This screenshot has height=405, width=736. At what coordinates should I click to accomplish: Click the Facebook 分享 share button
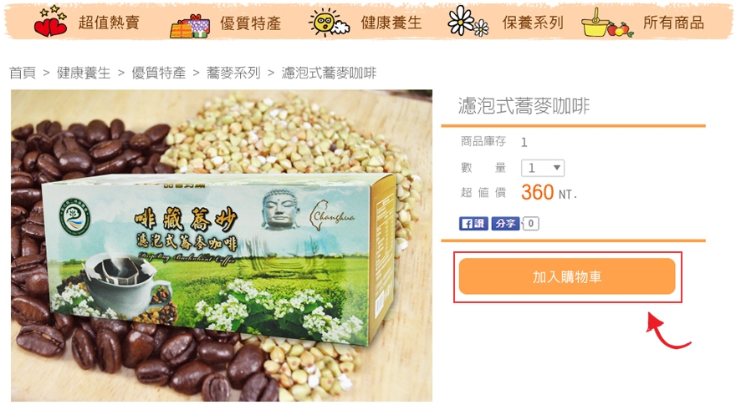(x=505, y=224)
